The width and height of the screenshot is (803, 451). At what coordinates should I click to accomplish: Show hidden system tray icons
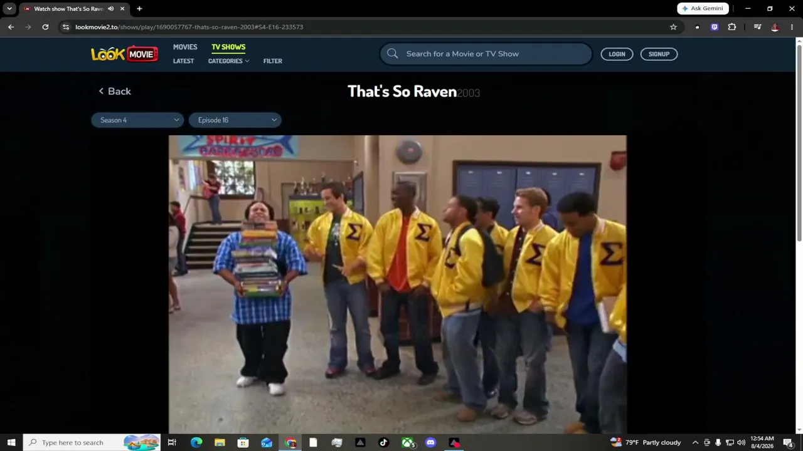(x=695, y=443)
